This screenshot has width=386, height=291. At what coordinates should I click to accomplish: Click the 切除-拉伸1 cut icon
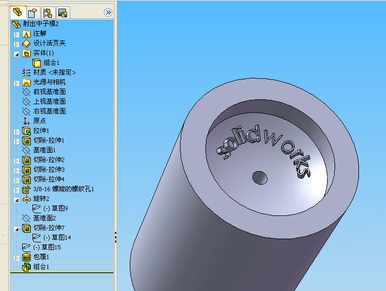point(26,140)
